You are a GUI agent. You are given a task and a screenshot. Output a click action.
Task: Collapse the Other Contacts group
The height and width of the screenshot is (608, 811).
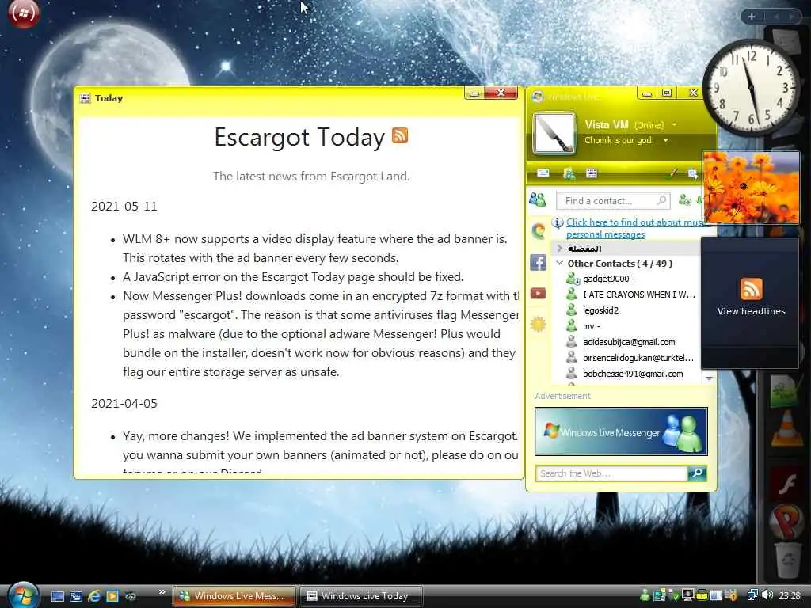click(x=560, y=263)
